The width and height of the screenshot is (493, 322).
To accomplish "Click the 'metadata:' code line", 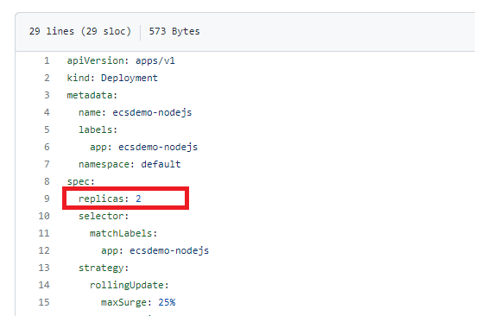I will point(92,95).
